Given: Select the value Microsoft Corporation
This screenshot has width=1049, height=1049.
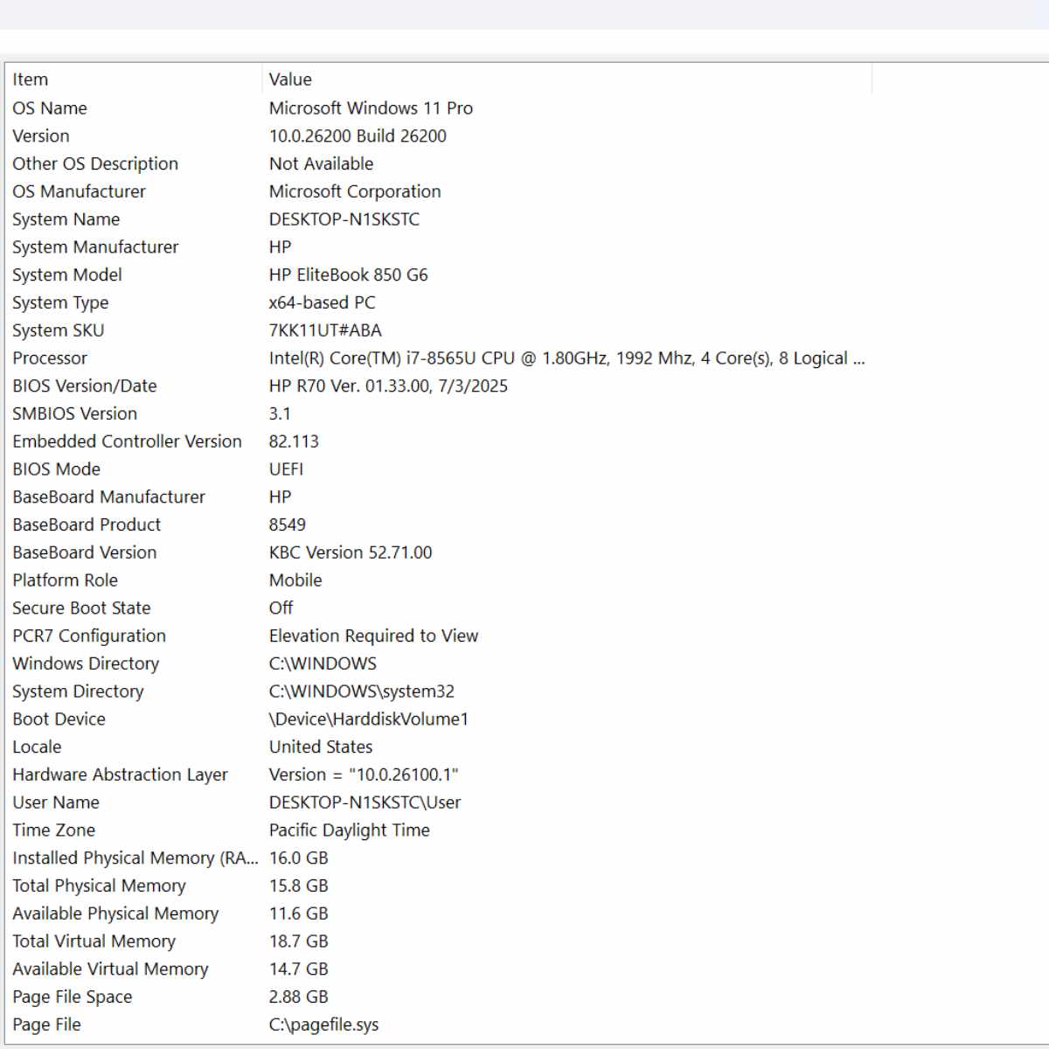Looking at the screenshot, I should (355, 191).
